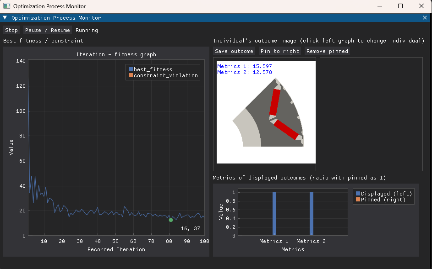The image size is (432, 269).
Task: Click the Metrics 1 bar
Action: coord(274,214)
